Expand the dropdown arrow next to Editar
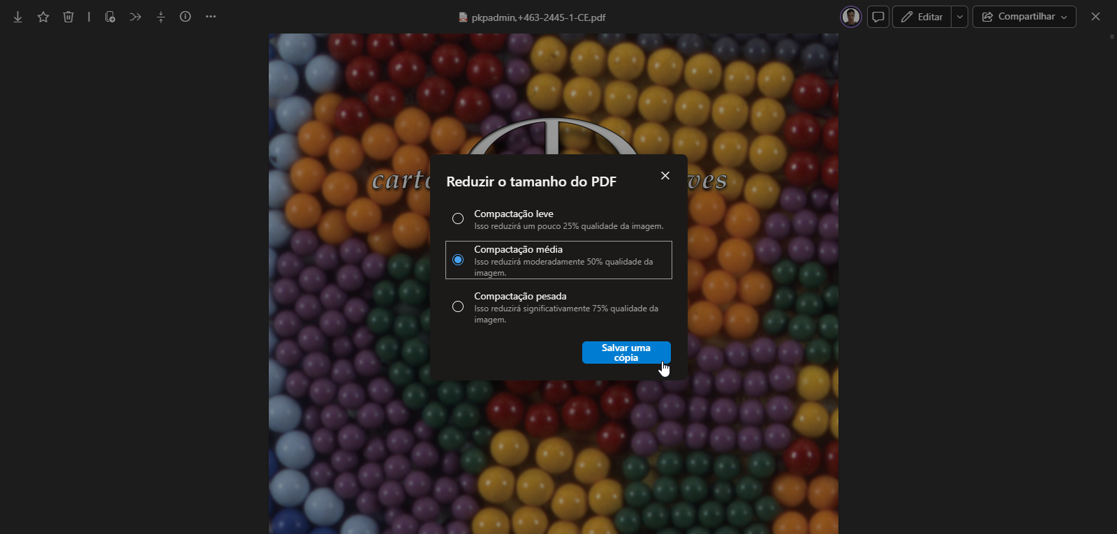The height and width of the screenshot is (534, 1117). point(960,17)
